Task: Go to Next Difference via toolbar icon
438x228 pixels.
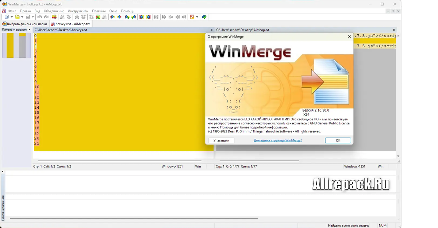Action: pos(62,17)
